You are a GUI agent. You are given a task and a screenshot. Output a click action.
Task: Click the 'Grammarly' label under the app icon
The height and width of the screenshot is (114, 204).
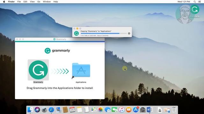click(38, 82)
